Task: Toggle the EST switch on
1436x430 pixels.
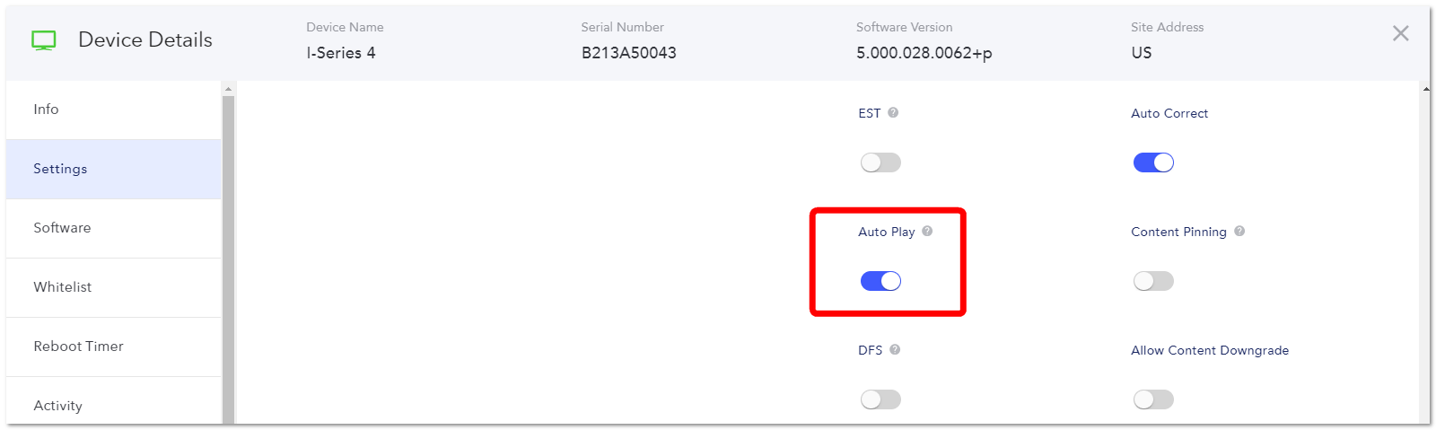Action: (x=880, y=162)
